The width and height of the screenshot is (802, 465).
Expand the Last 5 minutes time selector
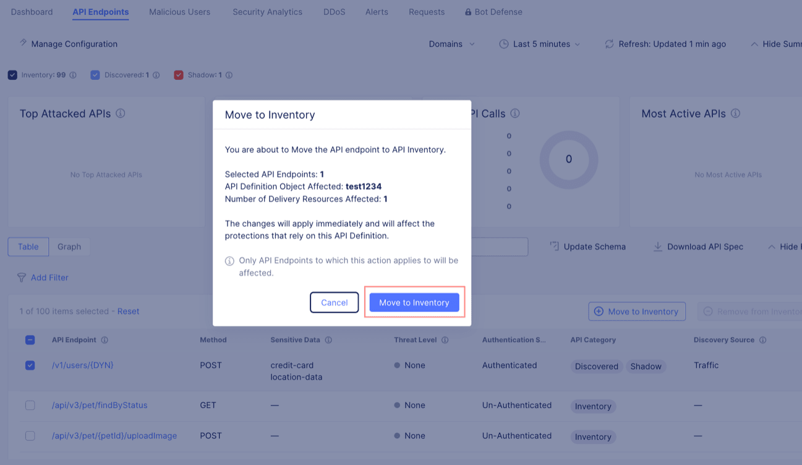pos(540,44)
